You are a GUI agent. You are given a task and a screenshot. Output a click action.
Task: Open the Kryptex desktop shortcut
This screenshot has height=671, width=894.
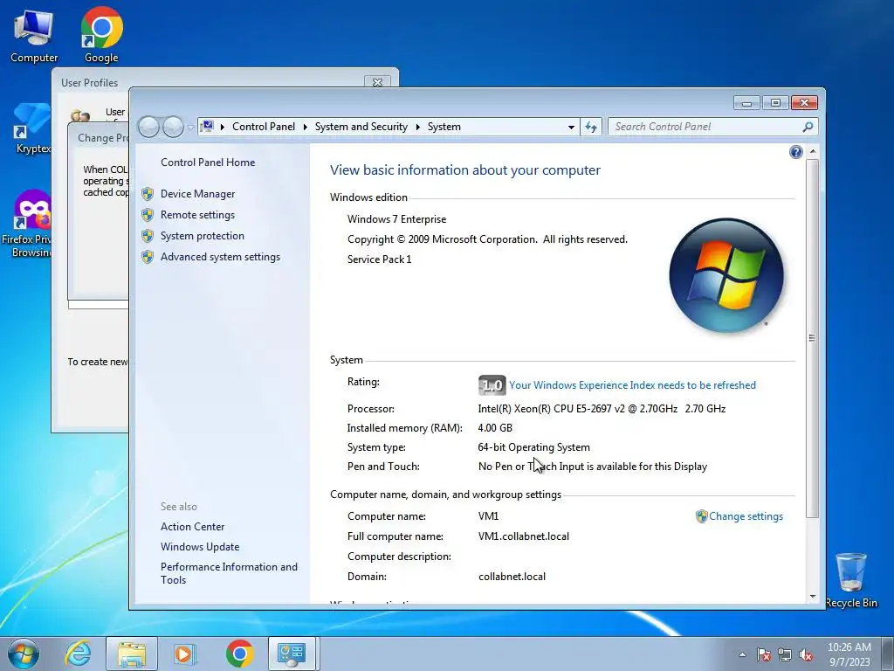(32, 129)
